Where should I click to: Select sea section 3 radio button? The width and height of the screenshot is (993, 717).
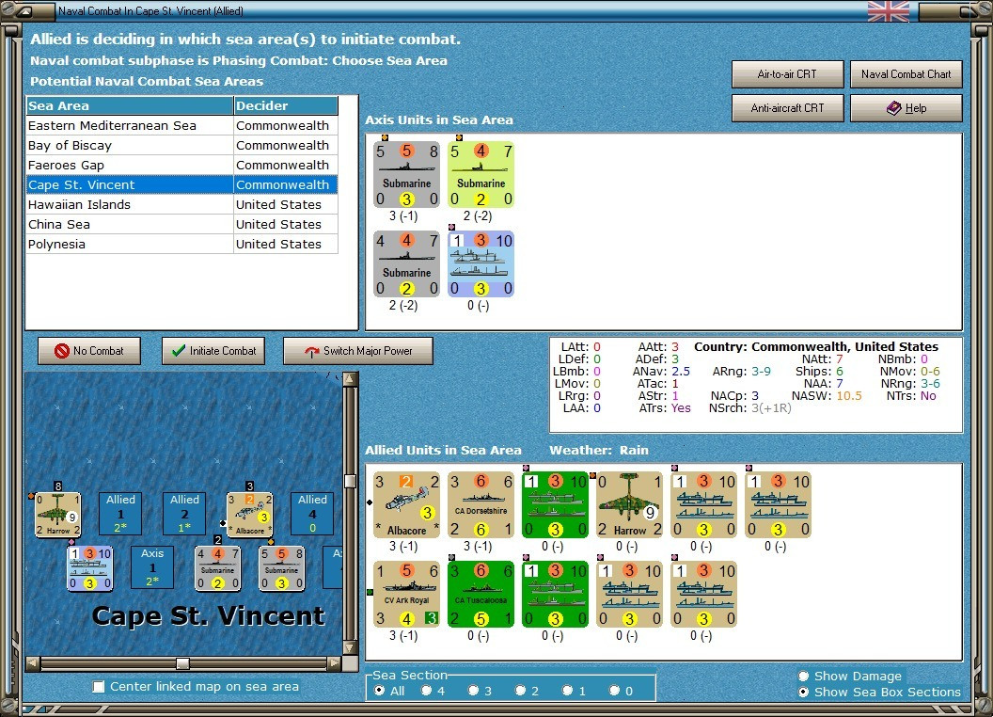click(473, 691)
